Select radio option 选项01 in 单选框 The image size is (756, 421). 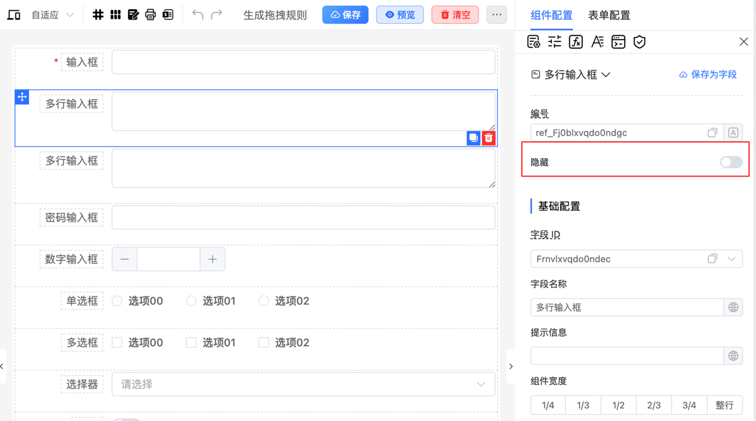coord(191,301)
